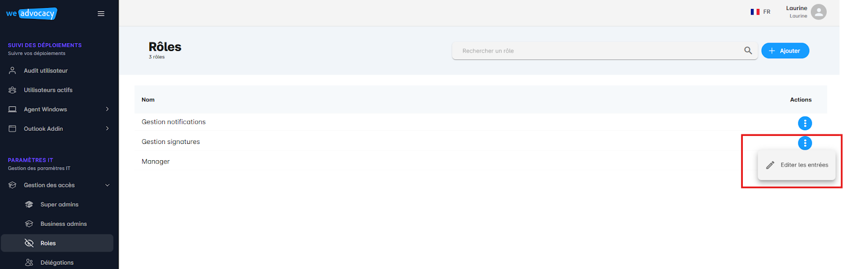Click the we advocacy logo
This screenshot has height=269, width=843.
pyautogui.click(x=32, y=14)
